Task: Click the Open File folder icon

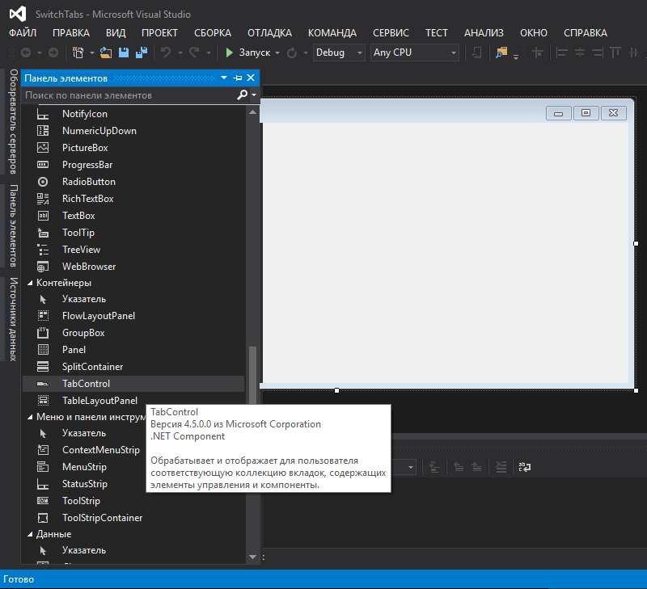Action: click(106, 53)
